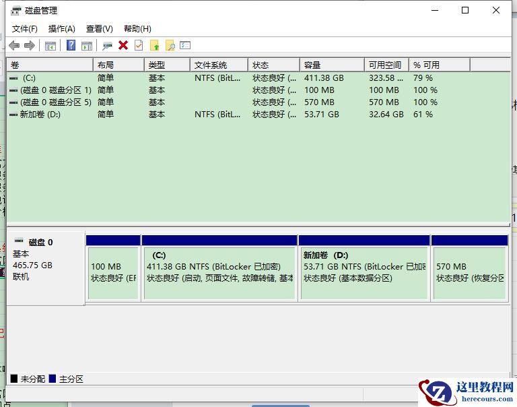The height and width of the screenshot is (407, 517).
Task: Open the 操作(A) menu
Action: point(62,29)
